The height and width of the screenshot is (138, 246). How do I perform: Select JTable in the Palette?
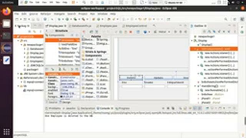pos(88,89)
